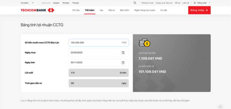Image resolution: width=231 pixels, height=109 pixels.
Task: Click the Lợi nhuận dự kiến label
Action: [x=147, y=53]
